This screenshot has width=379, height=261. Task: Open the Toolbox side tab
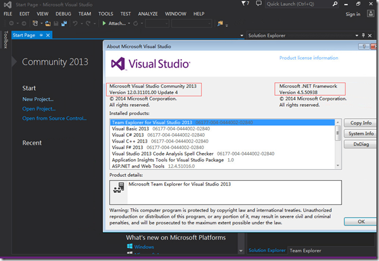click(x=6, y=40)
